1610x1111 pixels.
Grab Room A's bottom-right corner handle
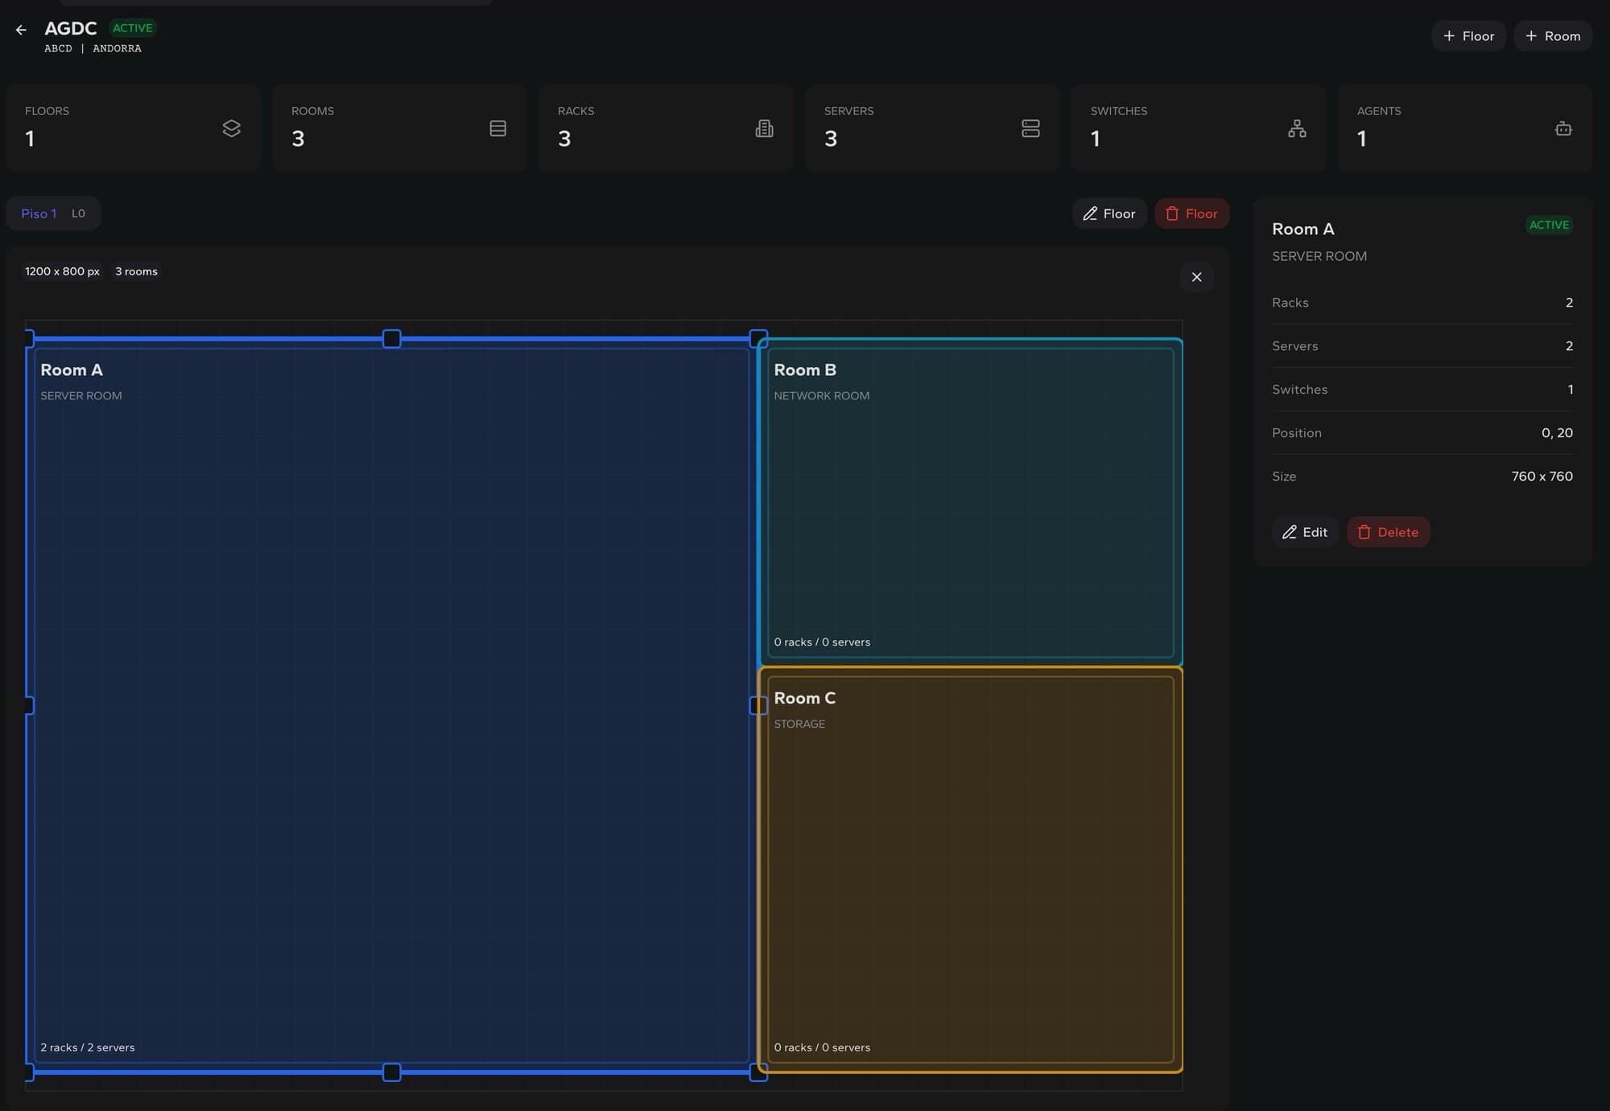[758, 1072]
